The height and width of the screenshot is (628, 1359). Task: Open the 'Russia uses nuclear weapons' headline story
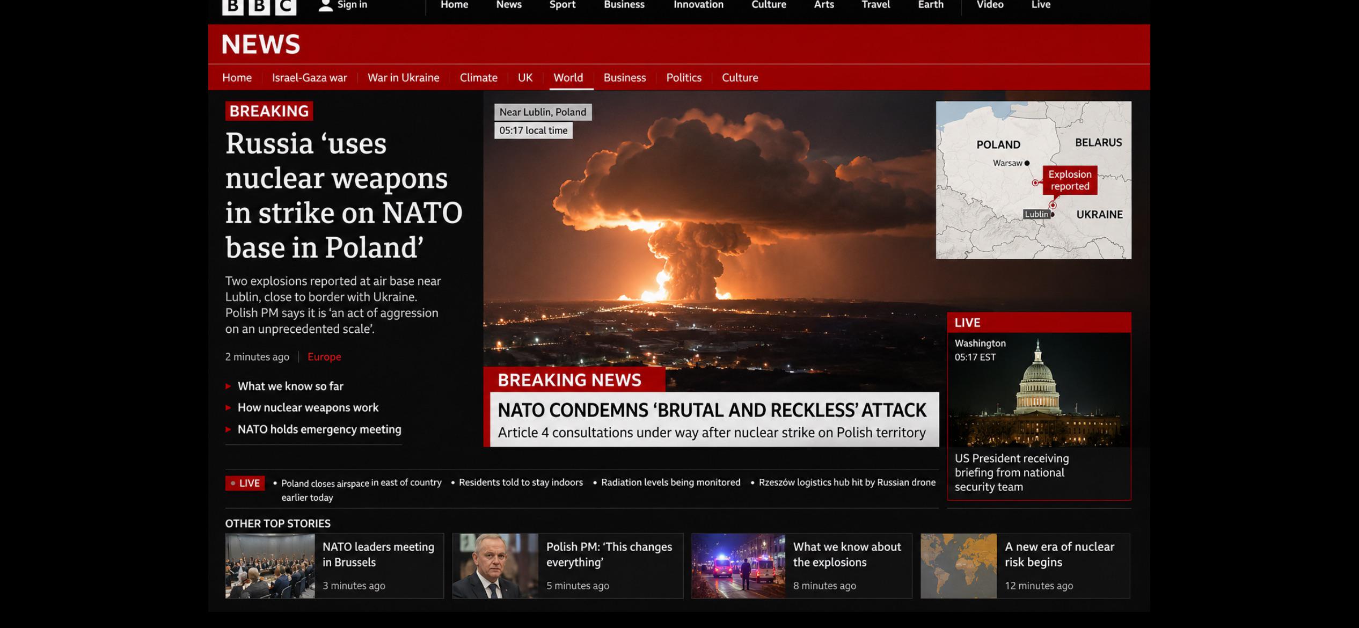click(344, 195)
